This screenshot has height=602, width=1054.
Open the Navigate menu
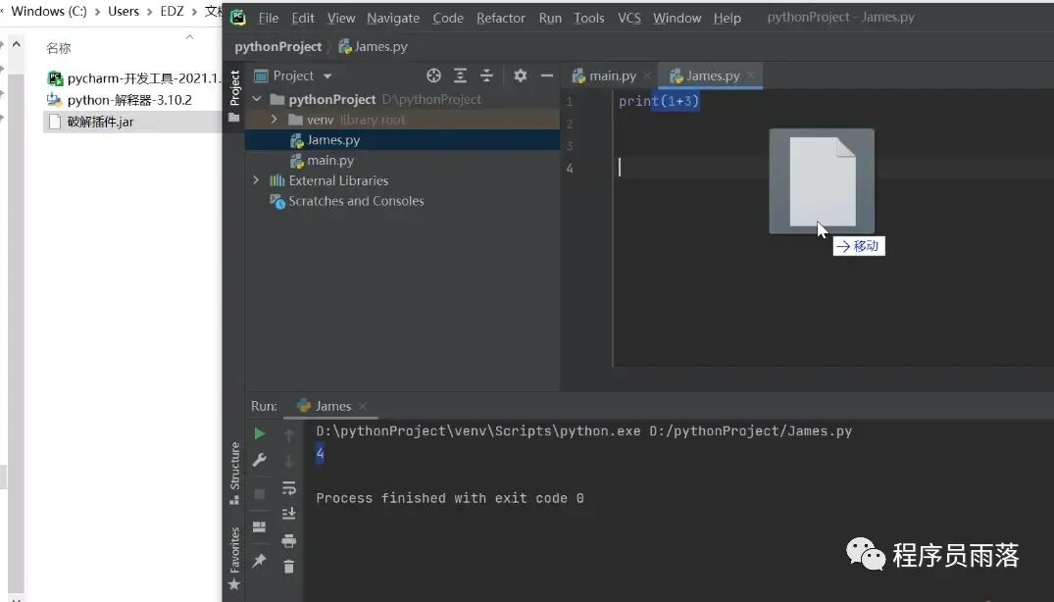(x=393, y=19)
